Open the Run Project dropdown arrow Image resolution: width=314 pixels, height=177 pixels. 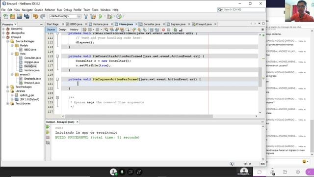pos(105,16)
